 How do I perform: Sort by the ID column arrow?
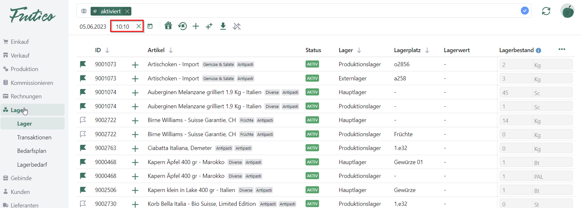[107, 50]
